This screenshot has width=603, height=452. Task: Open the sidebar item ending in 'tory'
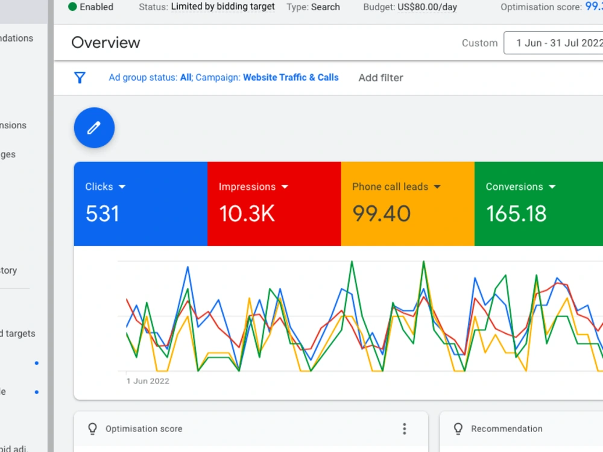click(8, 271)
